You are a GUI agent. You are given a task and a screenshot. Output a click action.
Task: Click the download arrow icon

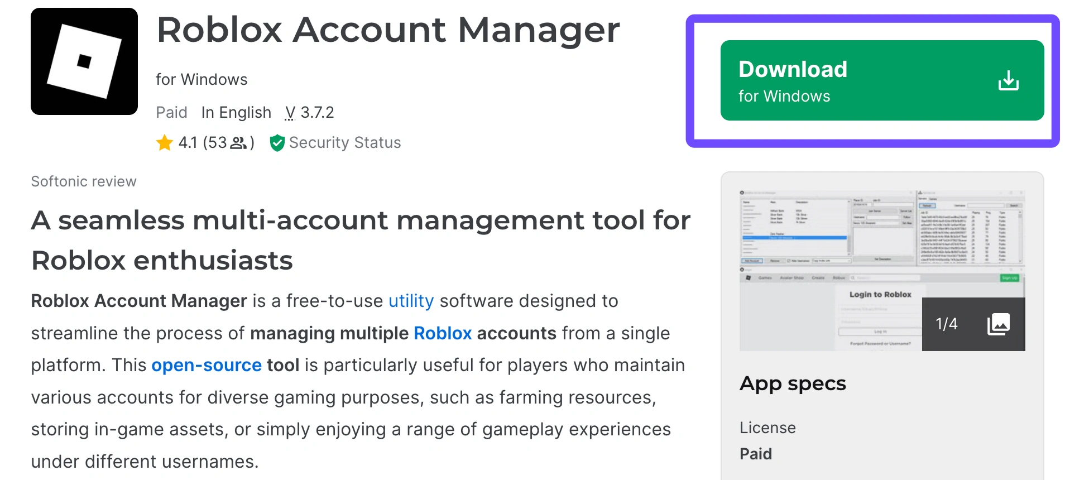(x=1009, y=81)
